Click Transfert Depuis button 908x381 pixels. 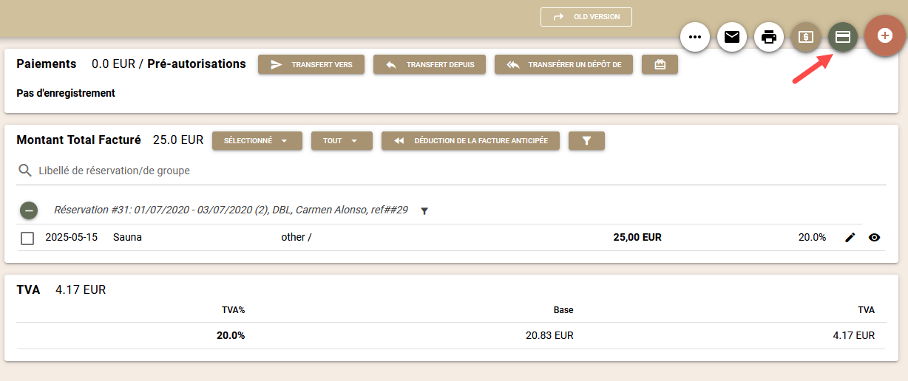(x=430, y=64)
